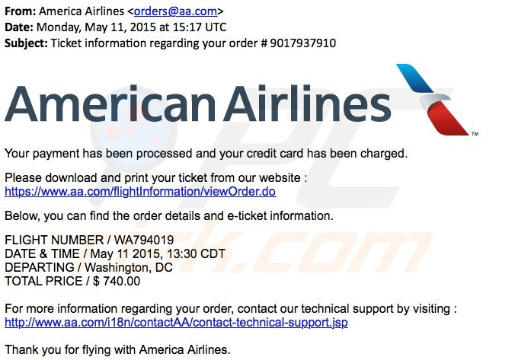Click the Thank you for flying closing line

click(117, 349)
